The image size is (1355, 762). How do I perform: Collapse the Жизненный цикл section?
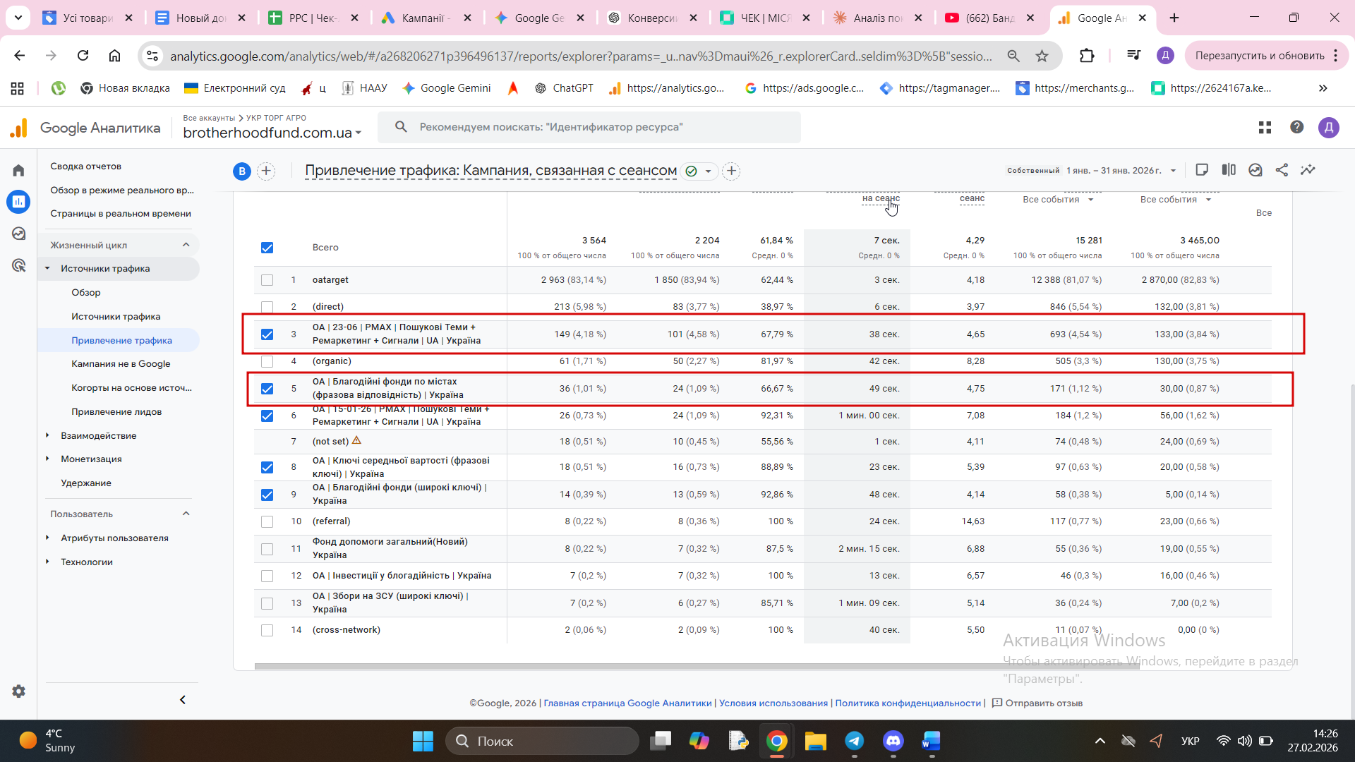pos(186,245)
